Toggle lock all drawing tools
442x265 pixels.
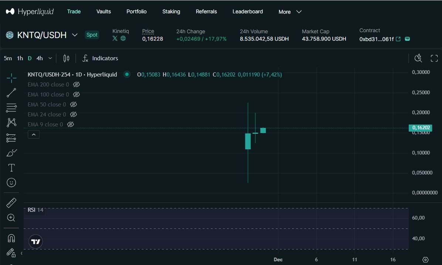tap(11, 252)
